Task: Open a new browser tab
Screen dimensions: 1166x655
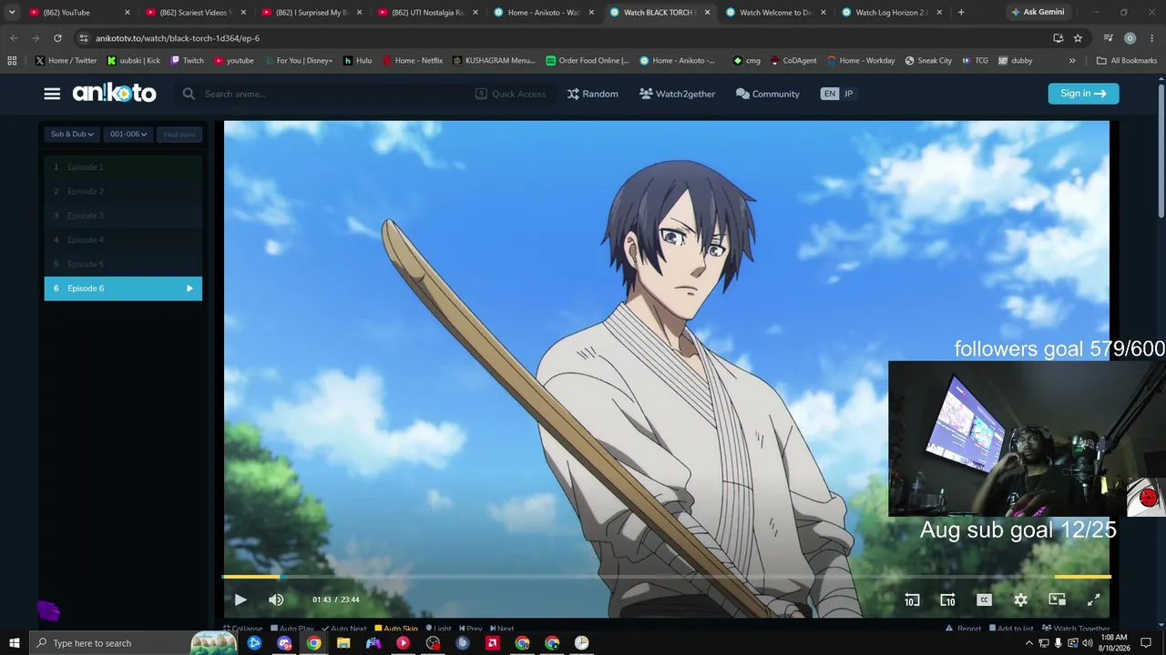Action: click(x=961, y=13)
